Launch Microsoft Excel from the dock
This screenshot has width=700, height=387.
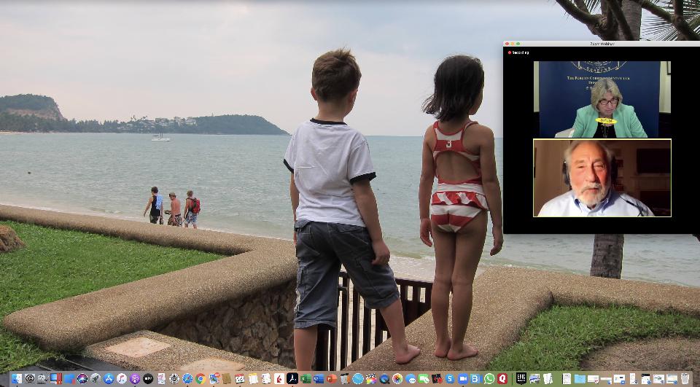click(x=305, y=378)
